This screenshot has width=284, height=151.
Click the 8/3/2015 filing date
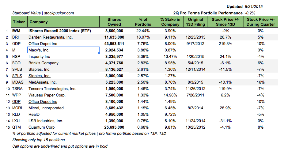pyautogui.click(x=195, y=82)
